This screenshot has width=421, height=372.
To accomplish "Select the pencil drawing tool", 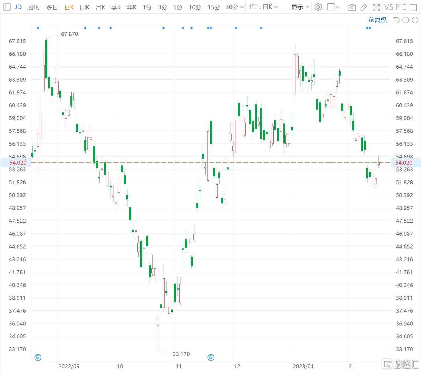I will click(x=364, y=7).
